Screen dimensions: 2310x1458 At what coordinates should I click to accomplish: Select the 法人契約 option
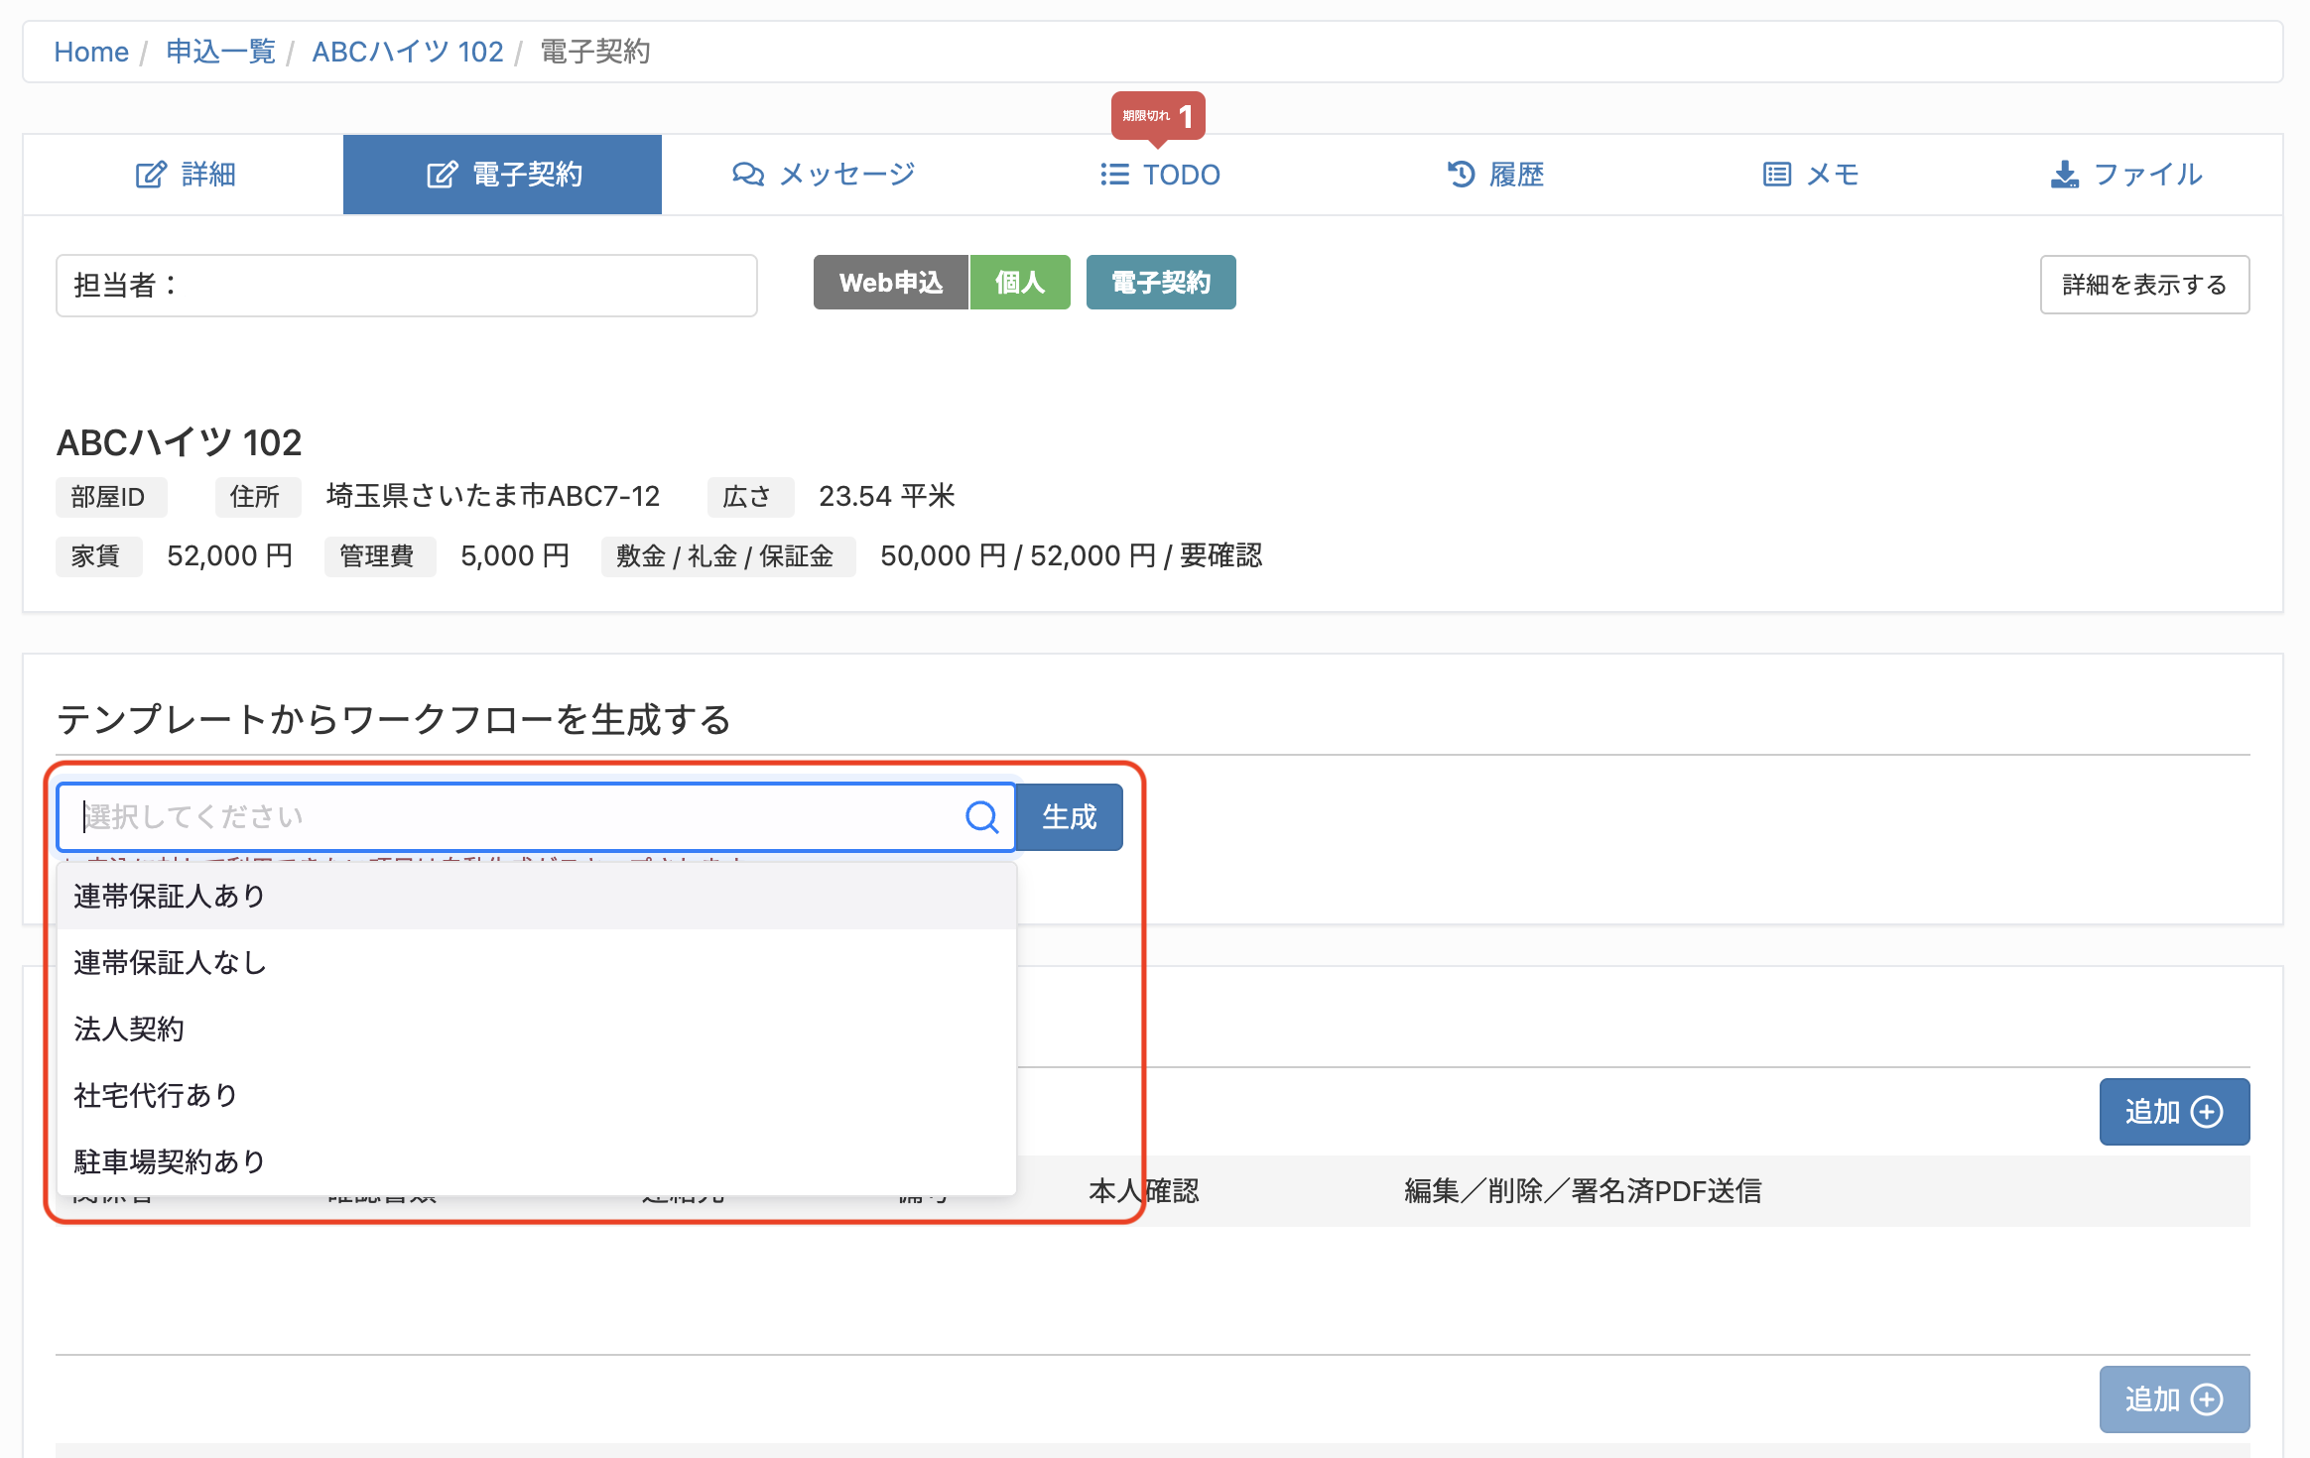point(537,1029)
